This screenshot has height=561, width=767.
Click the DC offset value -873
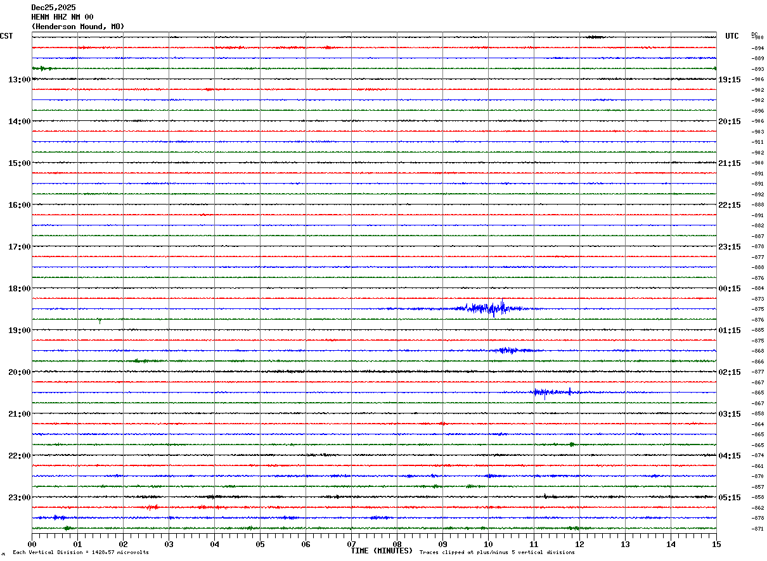click(757, 299)
